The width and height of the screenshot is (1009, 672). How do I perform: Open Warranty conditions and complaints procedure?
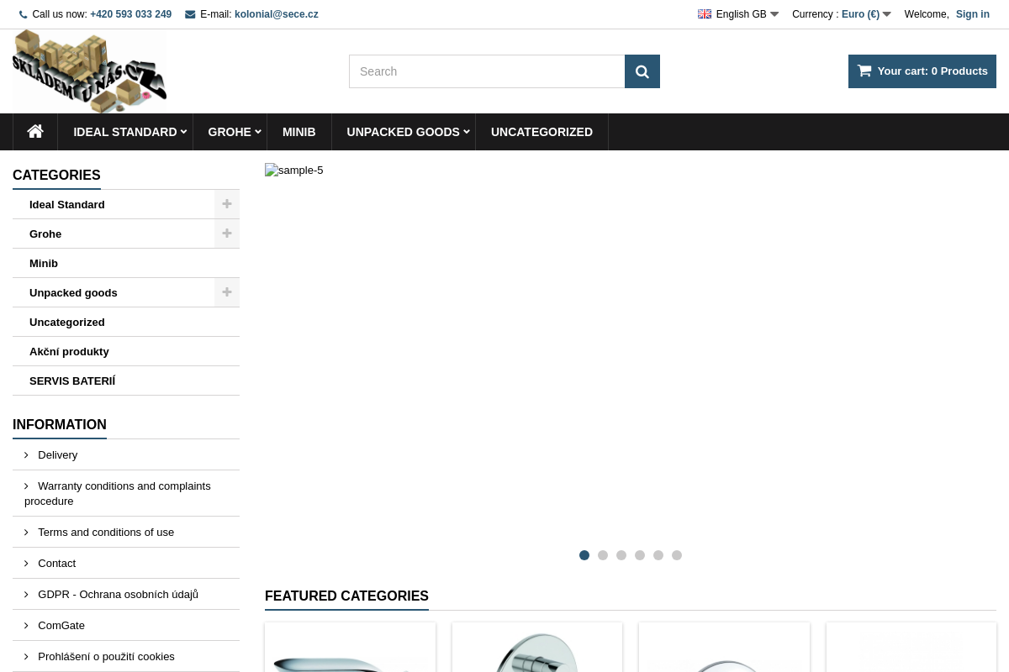[118, 493]
